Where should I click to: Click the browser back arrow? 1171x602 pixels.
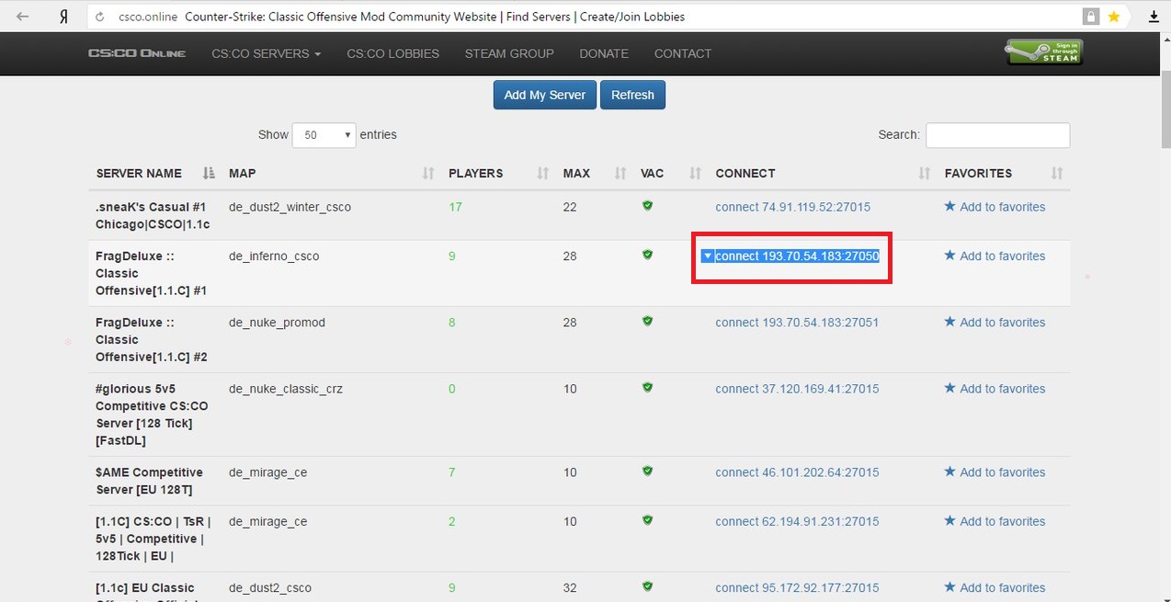click(22, 17)
